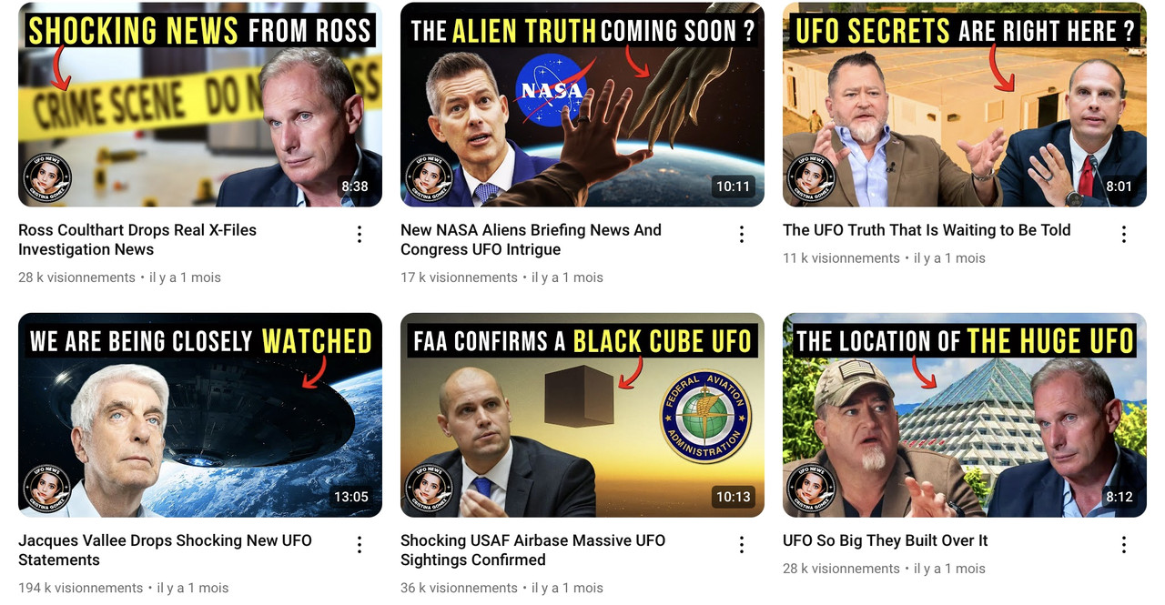
Task: Click title Ross Coulthart Drops Real X-Files Investigation News
Action: 137,240
